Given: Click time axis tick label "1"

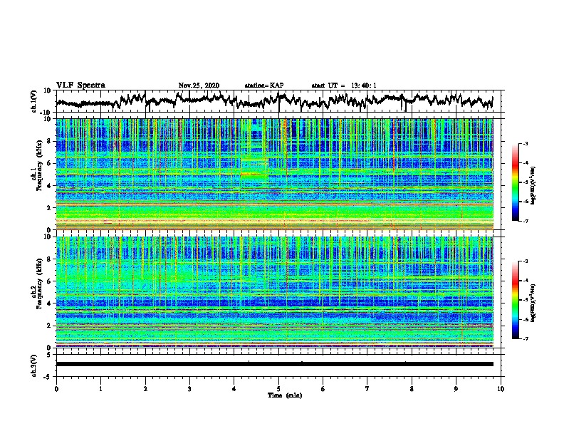Looking at the screenshot, I should [x=100, y=389].
